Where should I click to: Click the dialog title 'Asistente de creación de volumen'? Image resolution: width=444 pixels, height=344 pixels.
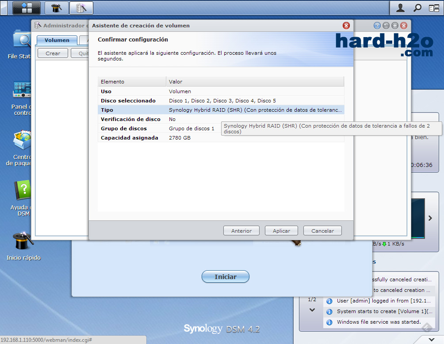coord(141,26)
